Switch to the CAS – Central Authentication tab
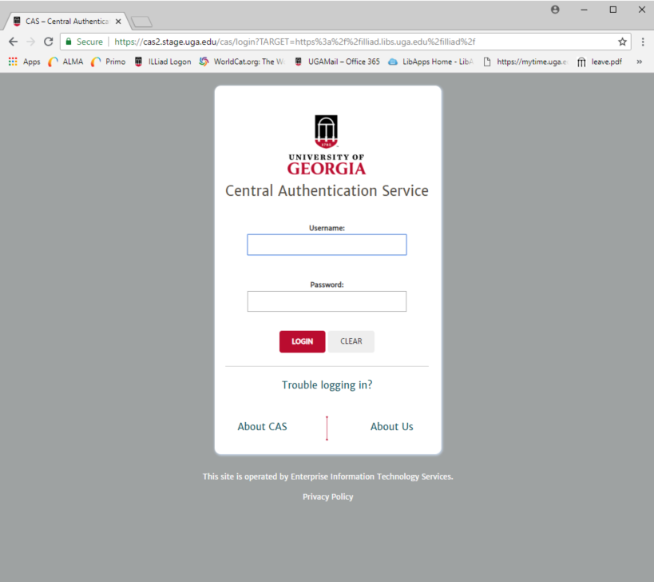The height and width of the screenshot is (582, 654). tap(65, 21)
